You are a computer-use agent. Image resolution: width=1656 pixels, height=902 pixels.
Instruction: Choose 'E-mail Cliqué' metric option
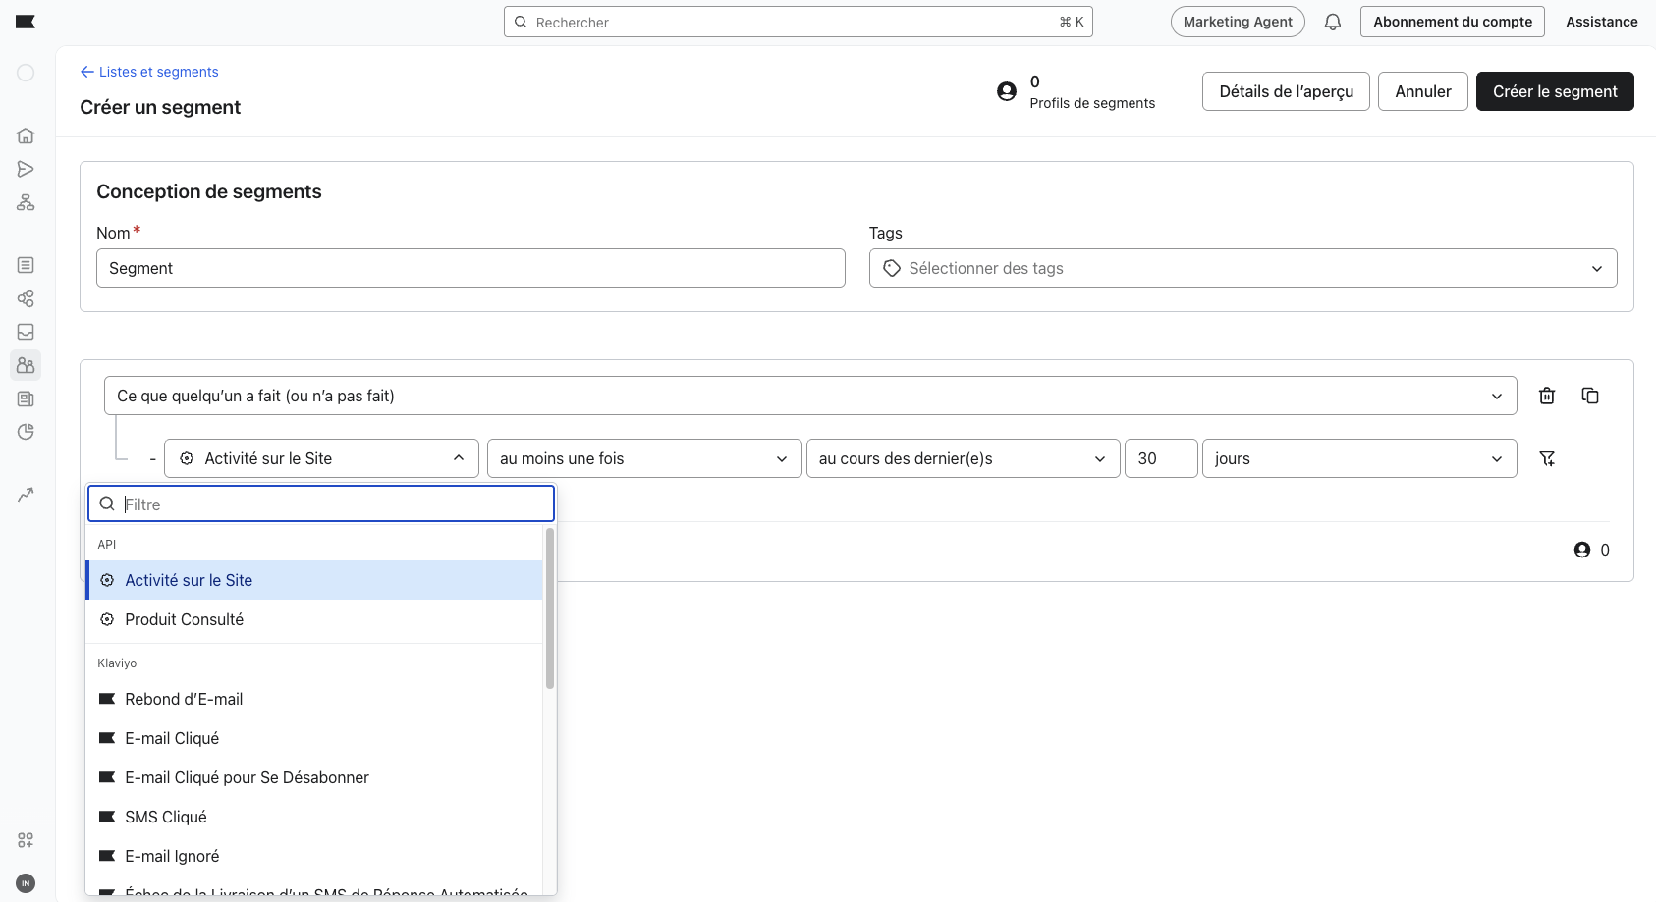[x=172, y=738]
